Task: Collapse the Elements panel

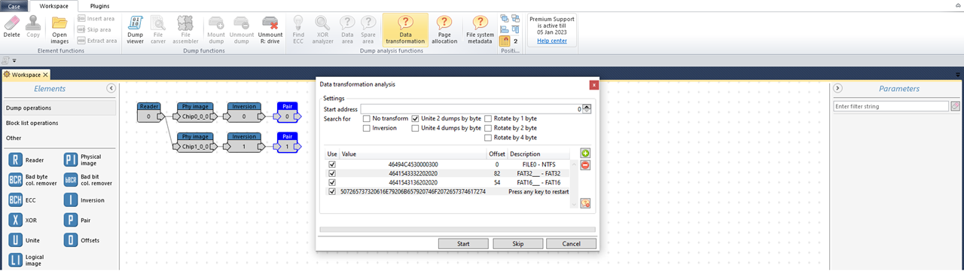Action: pos(111,88)
